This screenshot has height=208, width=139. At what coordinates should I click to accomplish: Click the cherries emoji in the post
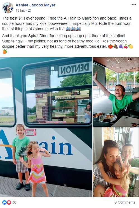126,46
